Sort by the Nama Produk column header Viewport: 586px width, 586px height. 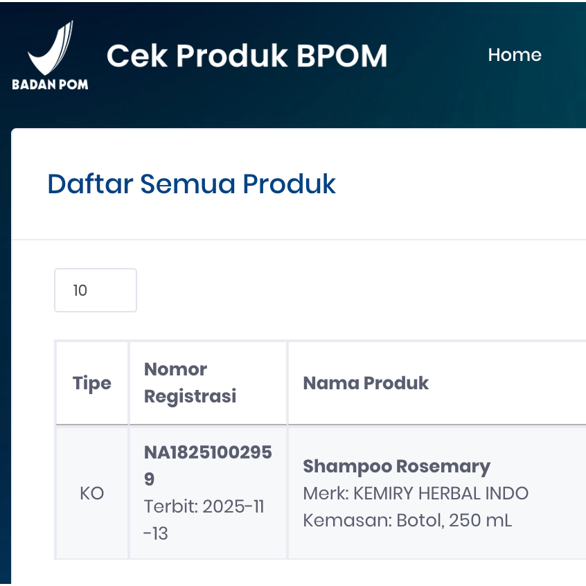pyautogui.click(x=366, y=383)
